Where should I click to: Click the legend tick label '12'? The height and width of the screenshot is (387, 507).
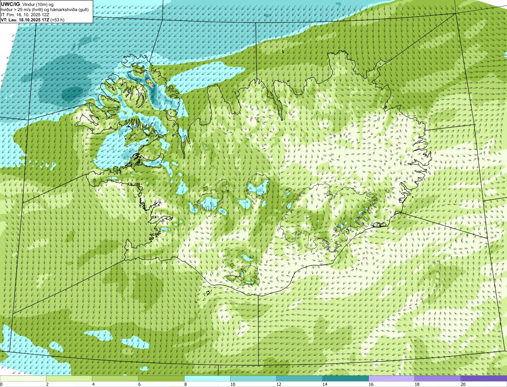278,384
